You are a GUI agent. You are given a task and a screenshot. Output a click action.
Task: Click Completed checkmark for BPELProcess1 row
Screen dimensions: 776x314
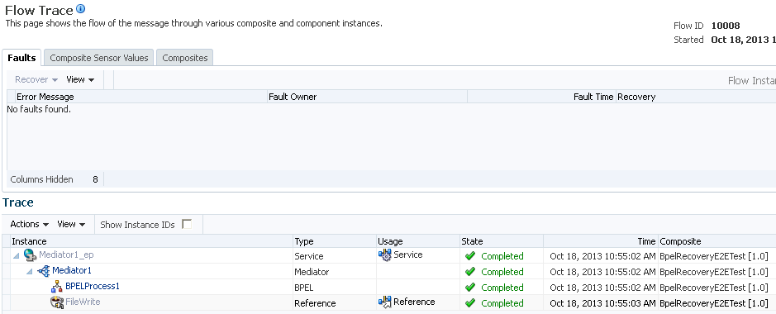coord(470,288)
